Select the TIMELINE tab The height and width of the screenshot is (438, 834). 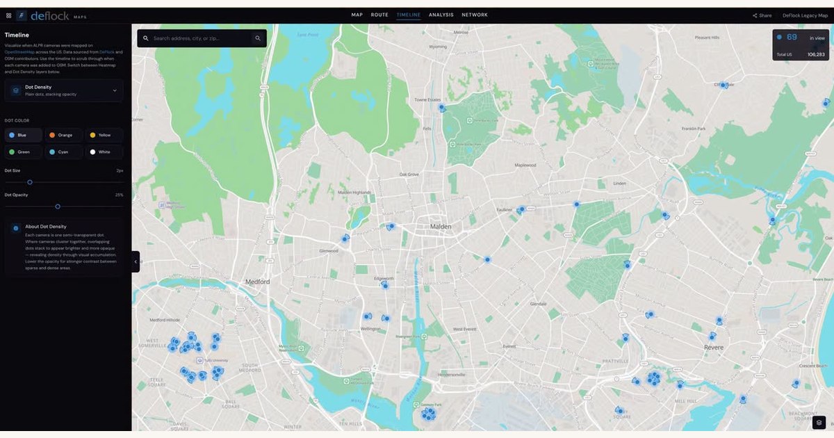(x=409, y=15)
